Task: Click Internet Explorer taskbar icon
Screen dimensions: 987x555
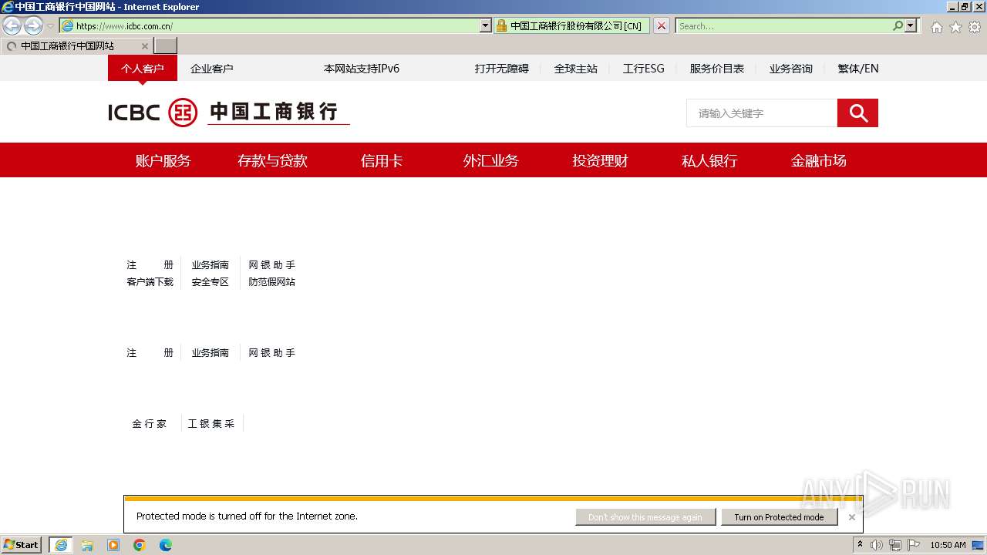Action: click(x=61, y=545)
